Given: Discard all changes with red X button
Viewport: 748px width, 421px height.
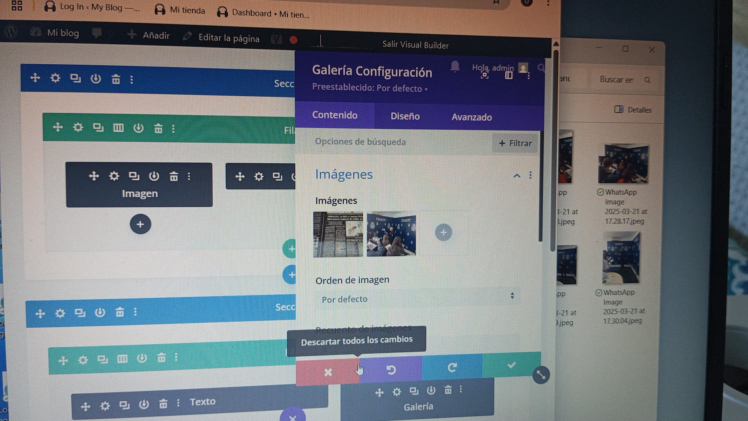Looking at the screenshot, I should pyautogui.click(x=328, y=372).
